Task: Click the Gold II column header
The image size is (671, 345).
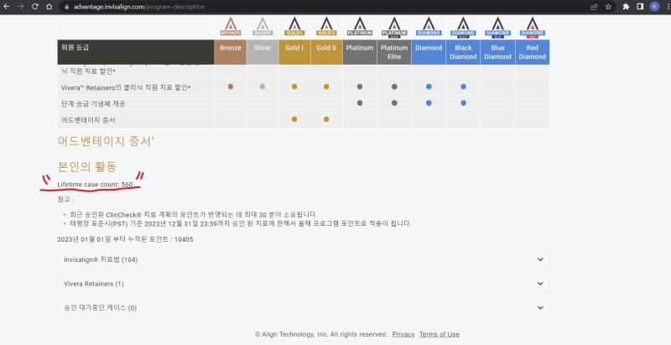Action: tap(326, 52)
